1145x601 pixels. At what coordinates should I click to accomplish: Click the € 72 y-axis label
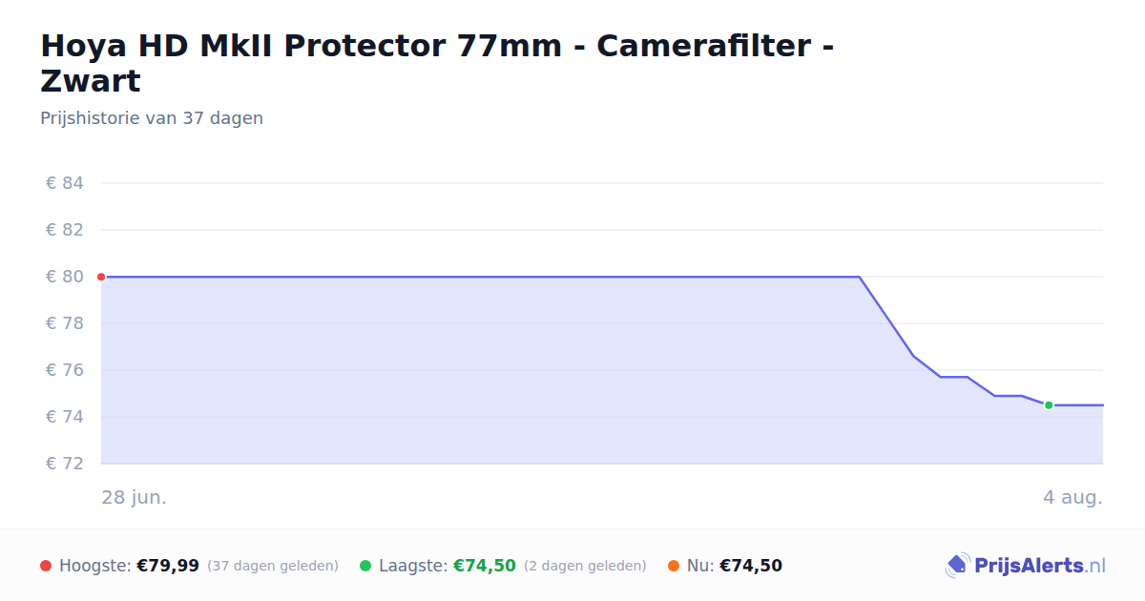click(65, 464)
